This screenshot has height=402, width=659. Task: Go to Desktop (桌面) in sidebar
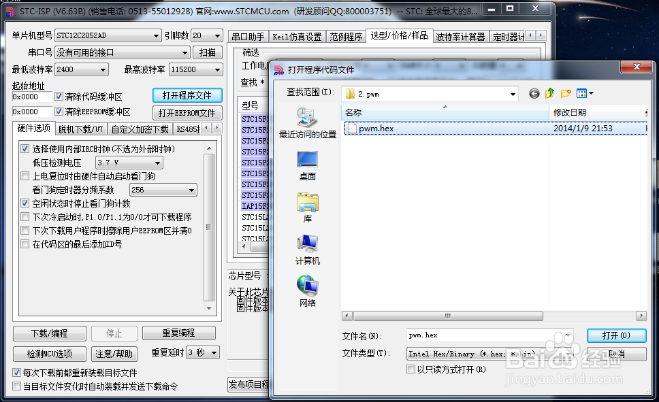[x=307, y=165]
